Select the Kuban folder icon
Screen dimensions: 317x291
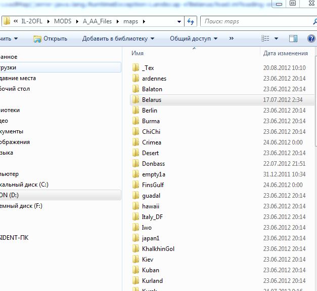coord(135,270)
